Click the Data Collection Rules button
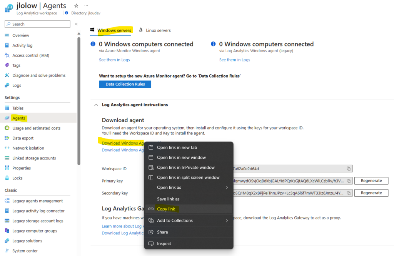 coord(125,84)
